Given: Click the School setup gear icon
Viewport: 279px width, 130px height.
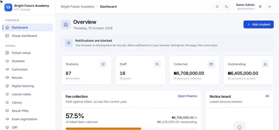Looking at the screenshot, I should click(x=7, y=53).
